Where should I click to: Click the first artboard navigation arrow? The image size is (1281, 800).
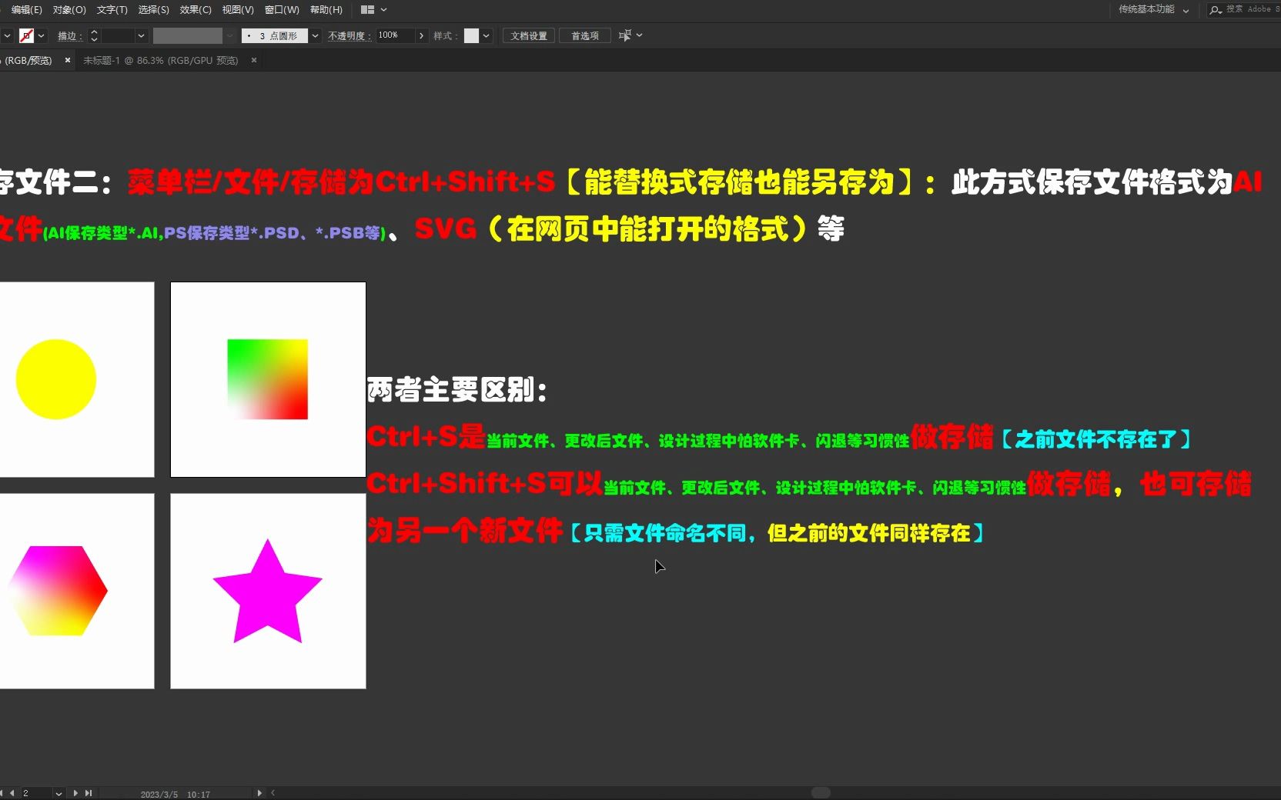[2, 793]
